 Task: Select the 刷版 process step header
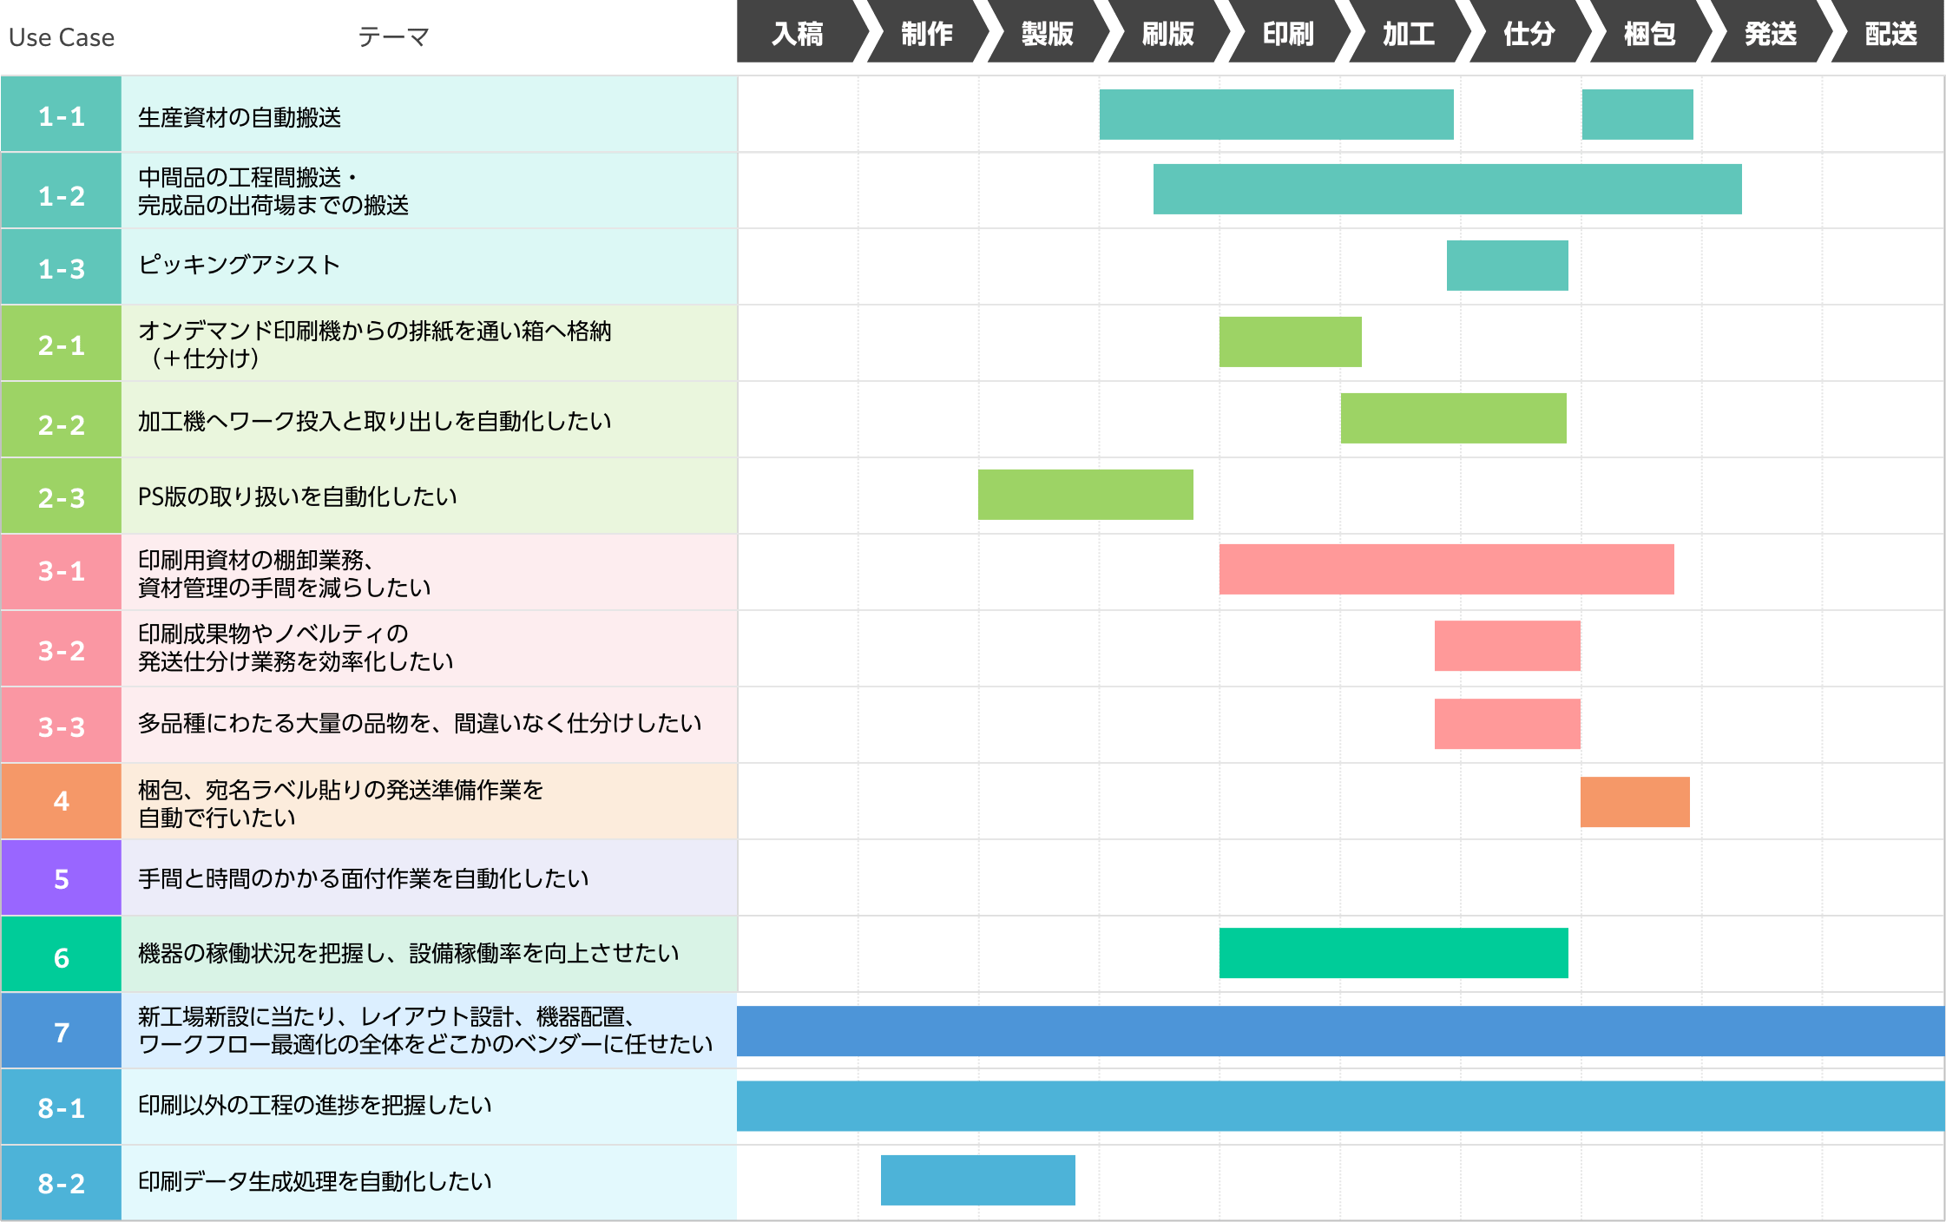[x=1167, y=32]
